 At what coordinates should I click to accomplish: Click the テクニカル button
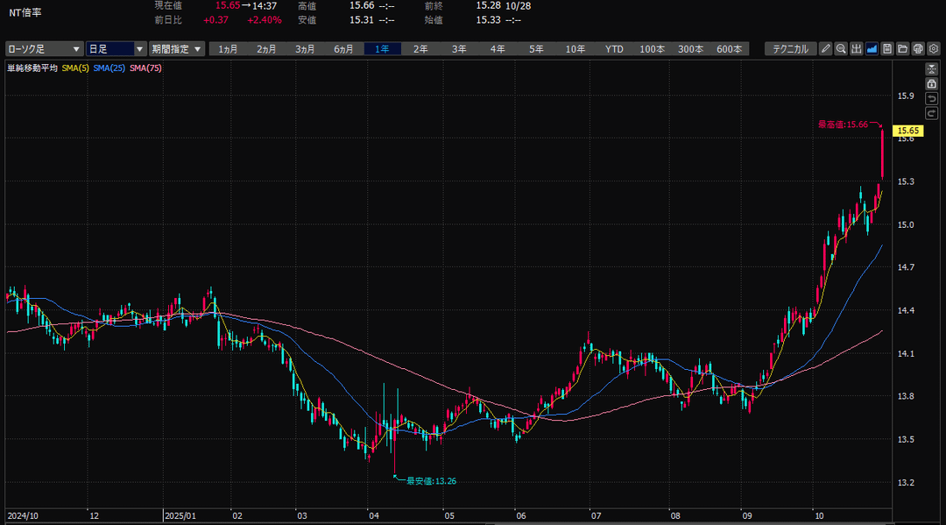[790, 49]
